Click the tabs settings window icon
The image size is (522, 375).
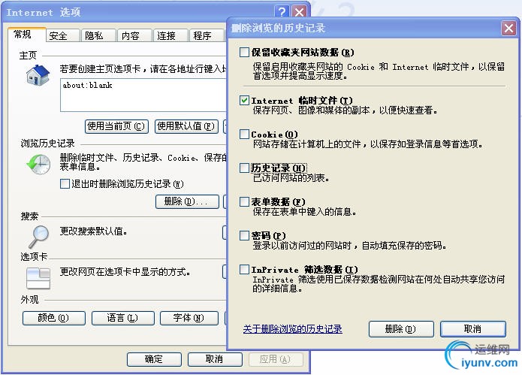point(38,278)
